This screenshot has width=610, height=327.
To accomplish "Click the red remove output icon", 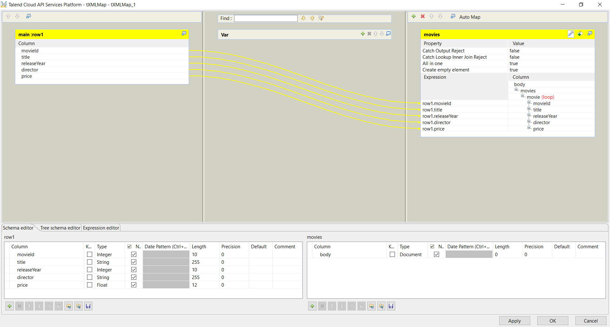I will (x=423, y=17).
